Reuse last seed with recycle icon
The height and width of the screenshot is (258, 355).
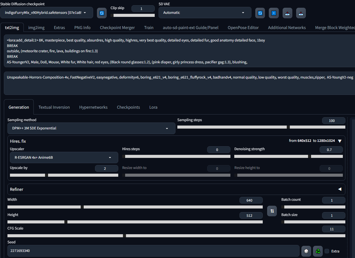318,251
